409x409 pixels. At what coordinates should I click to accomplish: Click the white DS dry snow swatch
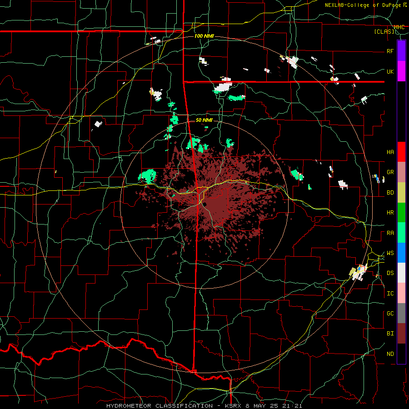401,273
